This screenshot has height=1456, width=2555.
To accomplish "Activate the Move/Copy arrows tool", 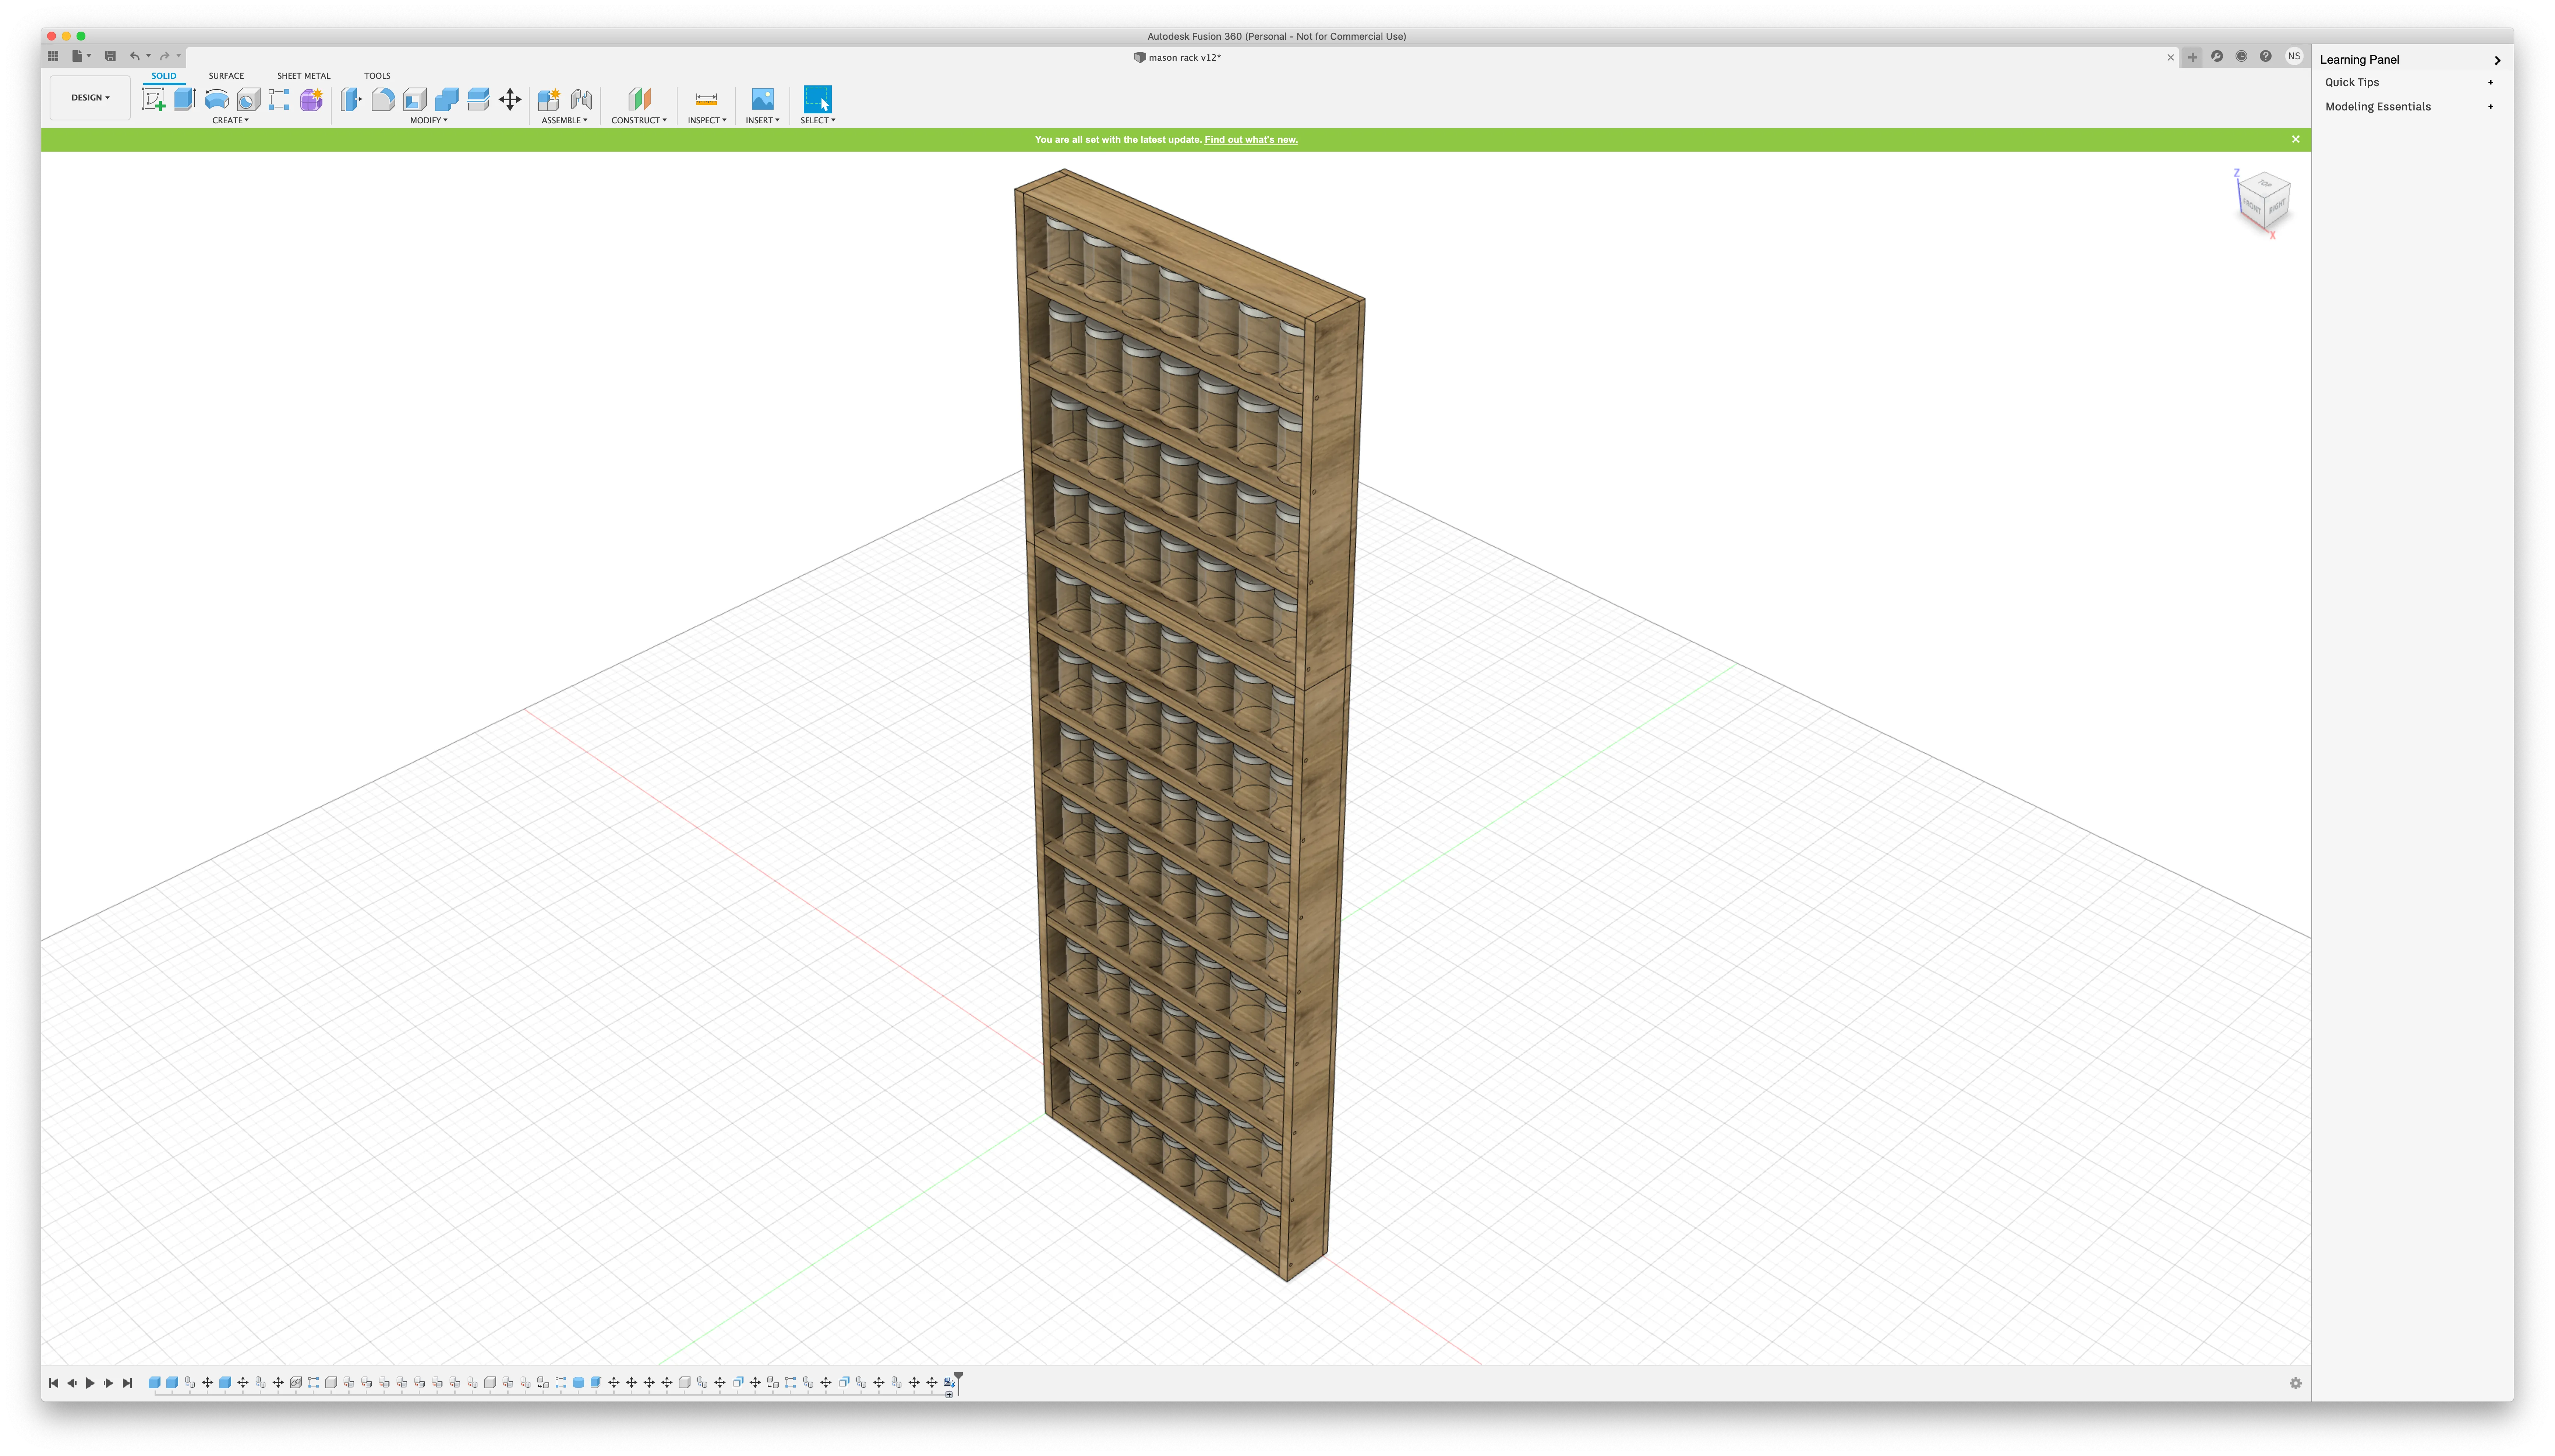I will [510, 99].
